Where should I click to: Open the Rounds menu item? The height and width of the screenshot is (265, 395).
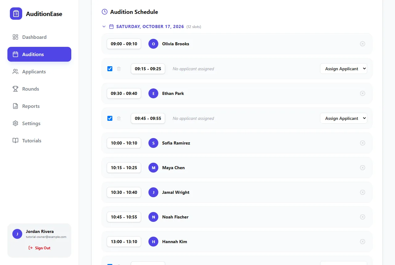(39, 89)
